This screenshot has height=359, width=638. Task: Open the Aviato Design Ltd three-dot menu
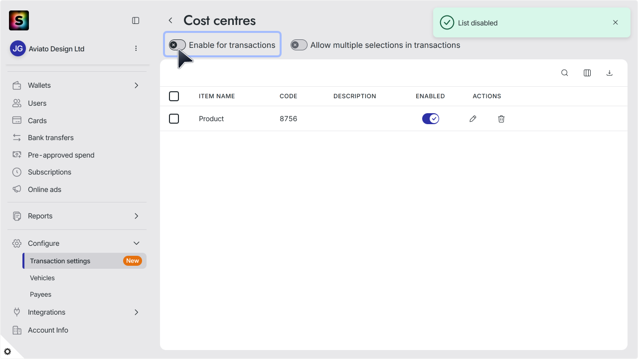point(136,48)
